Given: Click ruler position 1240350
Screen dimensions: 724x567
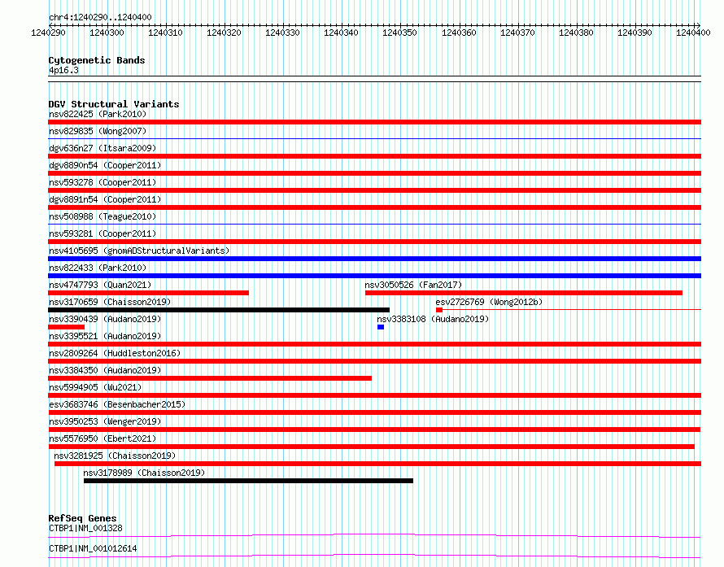Looking at the screenshot, I should [399, 33].
